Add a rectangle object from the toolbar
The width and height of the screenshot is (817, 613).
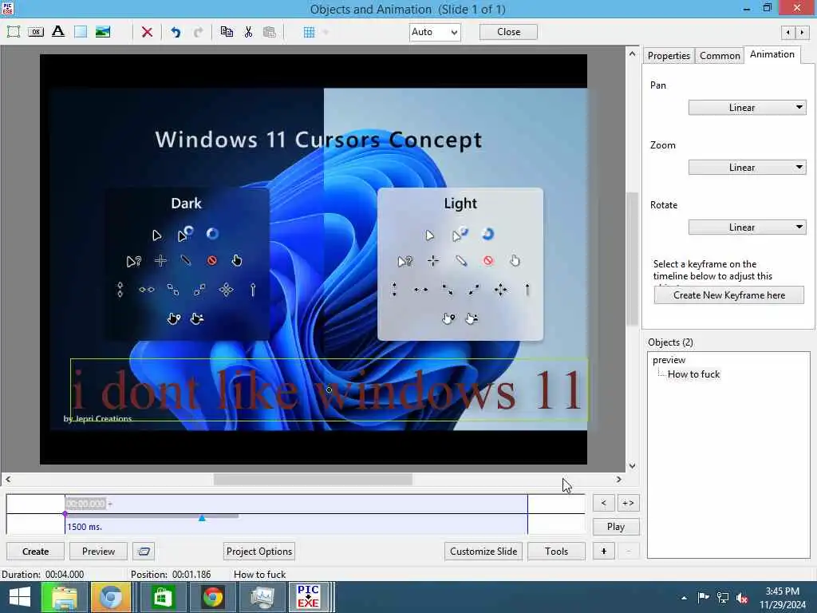pyautogui.click(x=81, y=32)
